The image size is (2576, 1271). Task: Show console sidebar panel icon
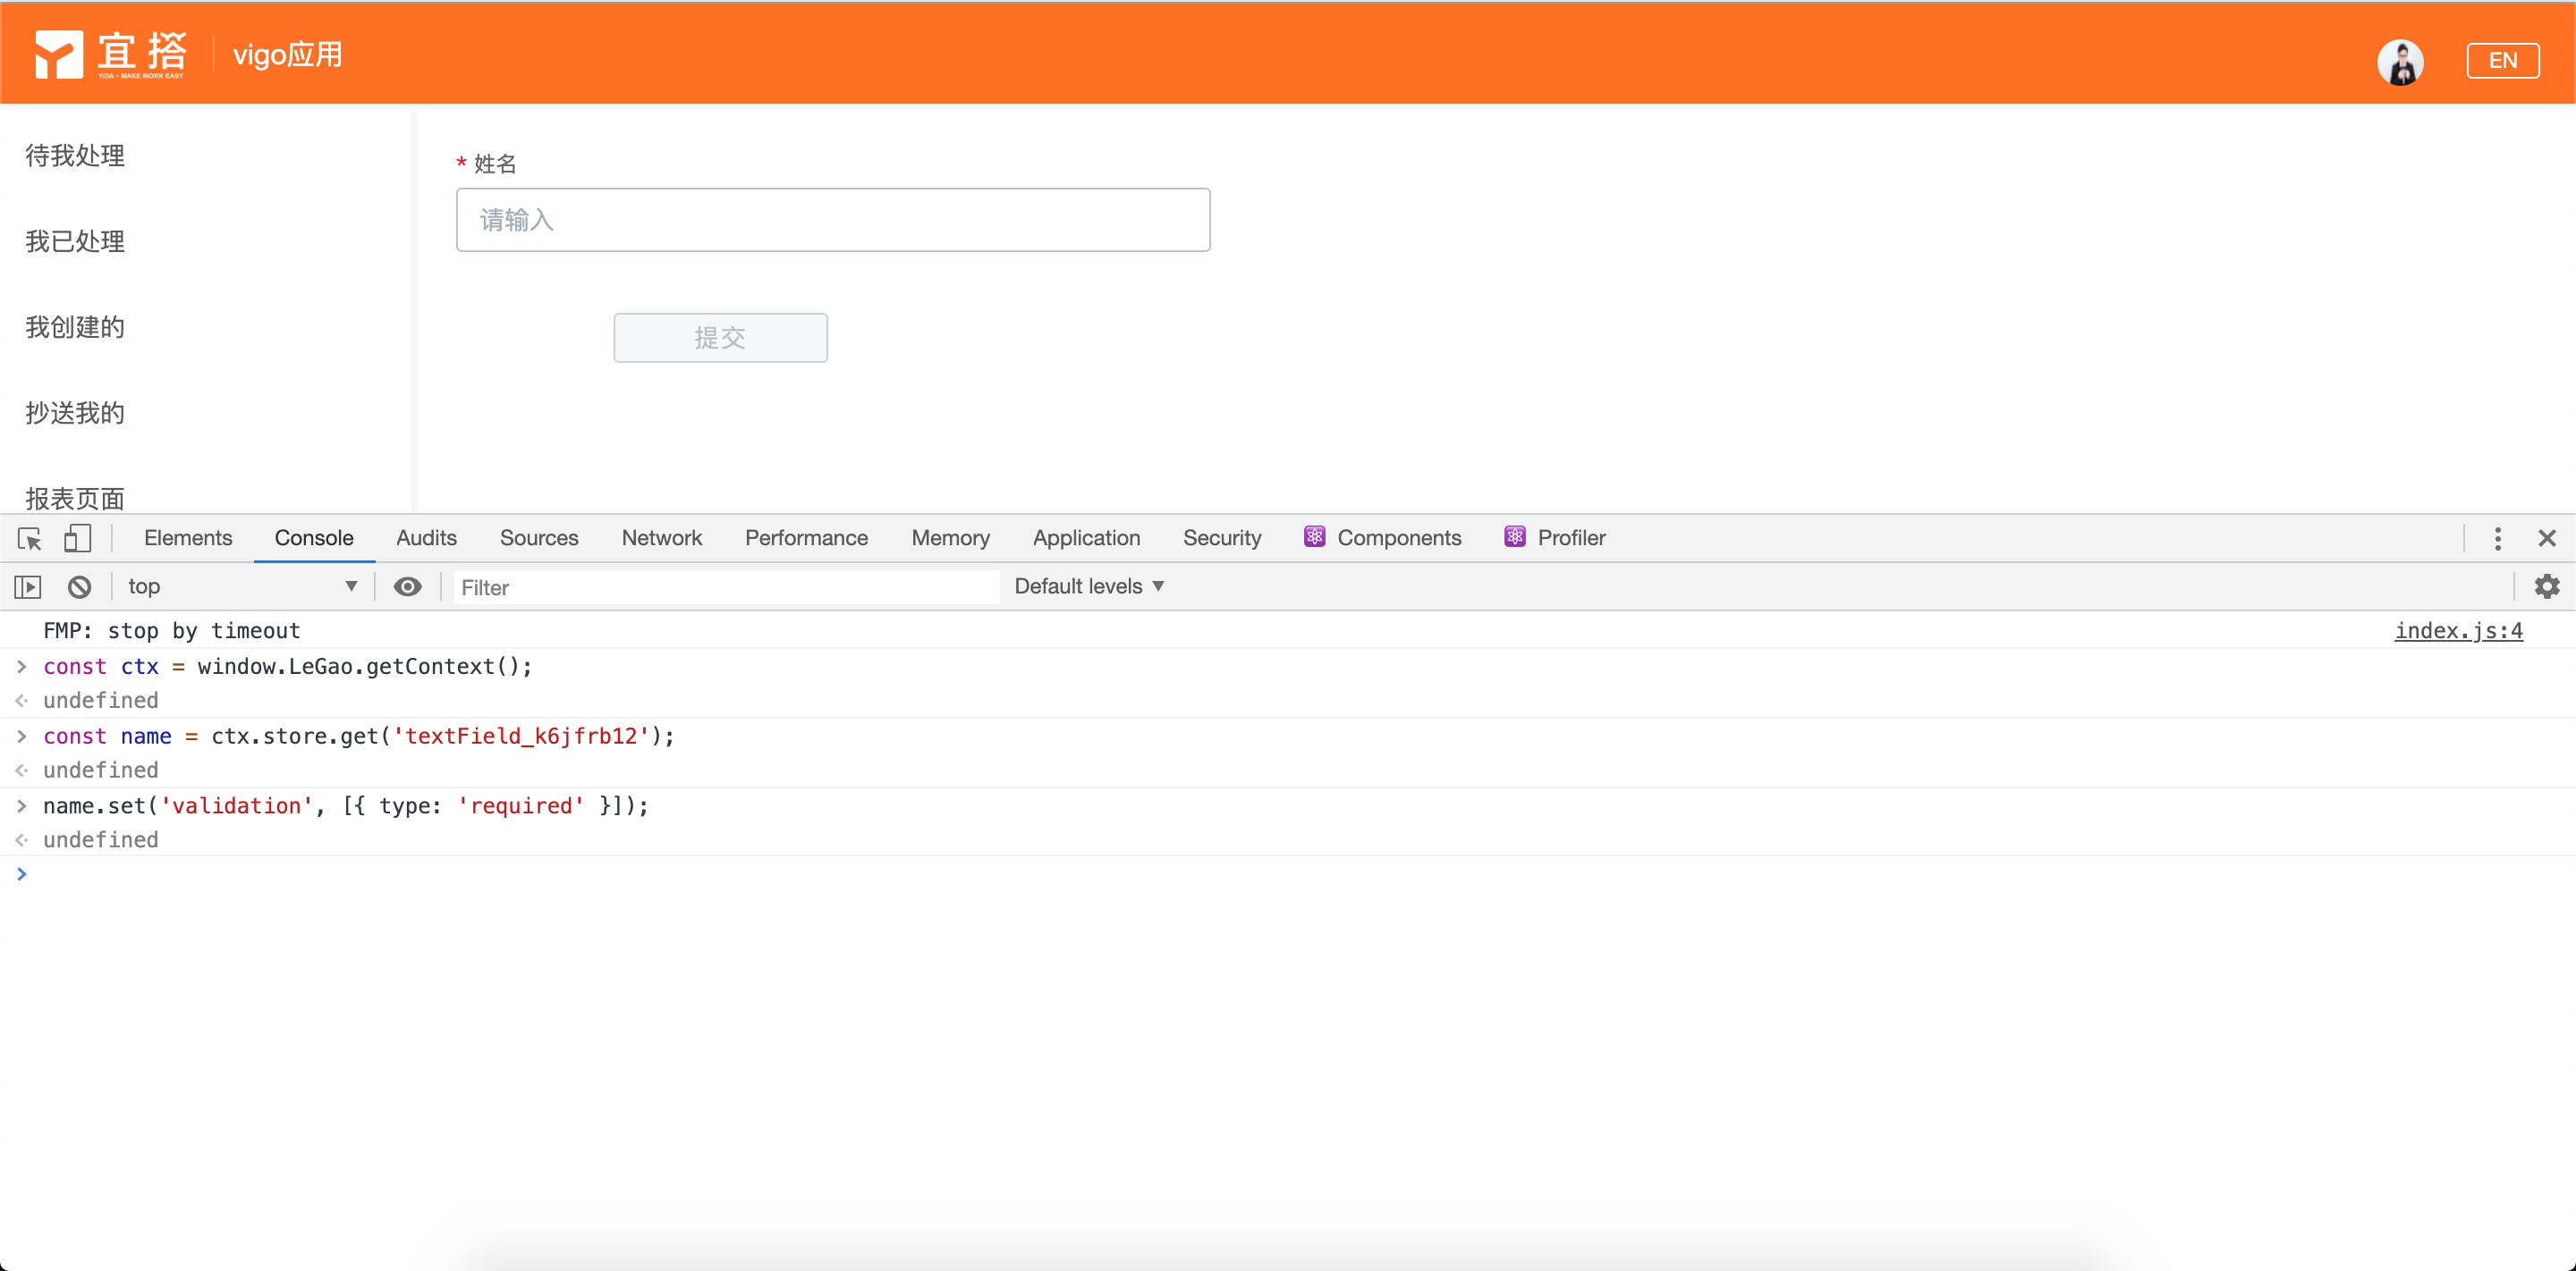pos(28,586)
